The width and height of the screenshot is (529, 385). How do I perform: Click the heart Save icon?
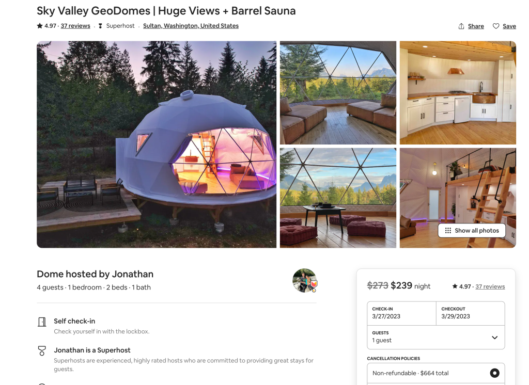point(495,26)
